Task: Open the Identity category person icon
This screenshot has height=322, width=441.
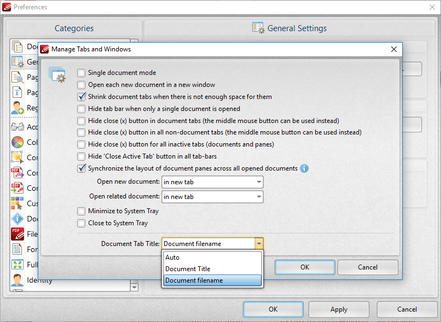Action: [x=18, y=280]
